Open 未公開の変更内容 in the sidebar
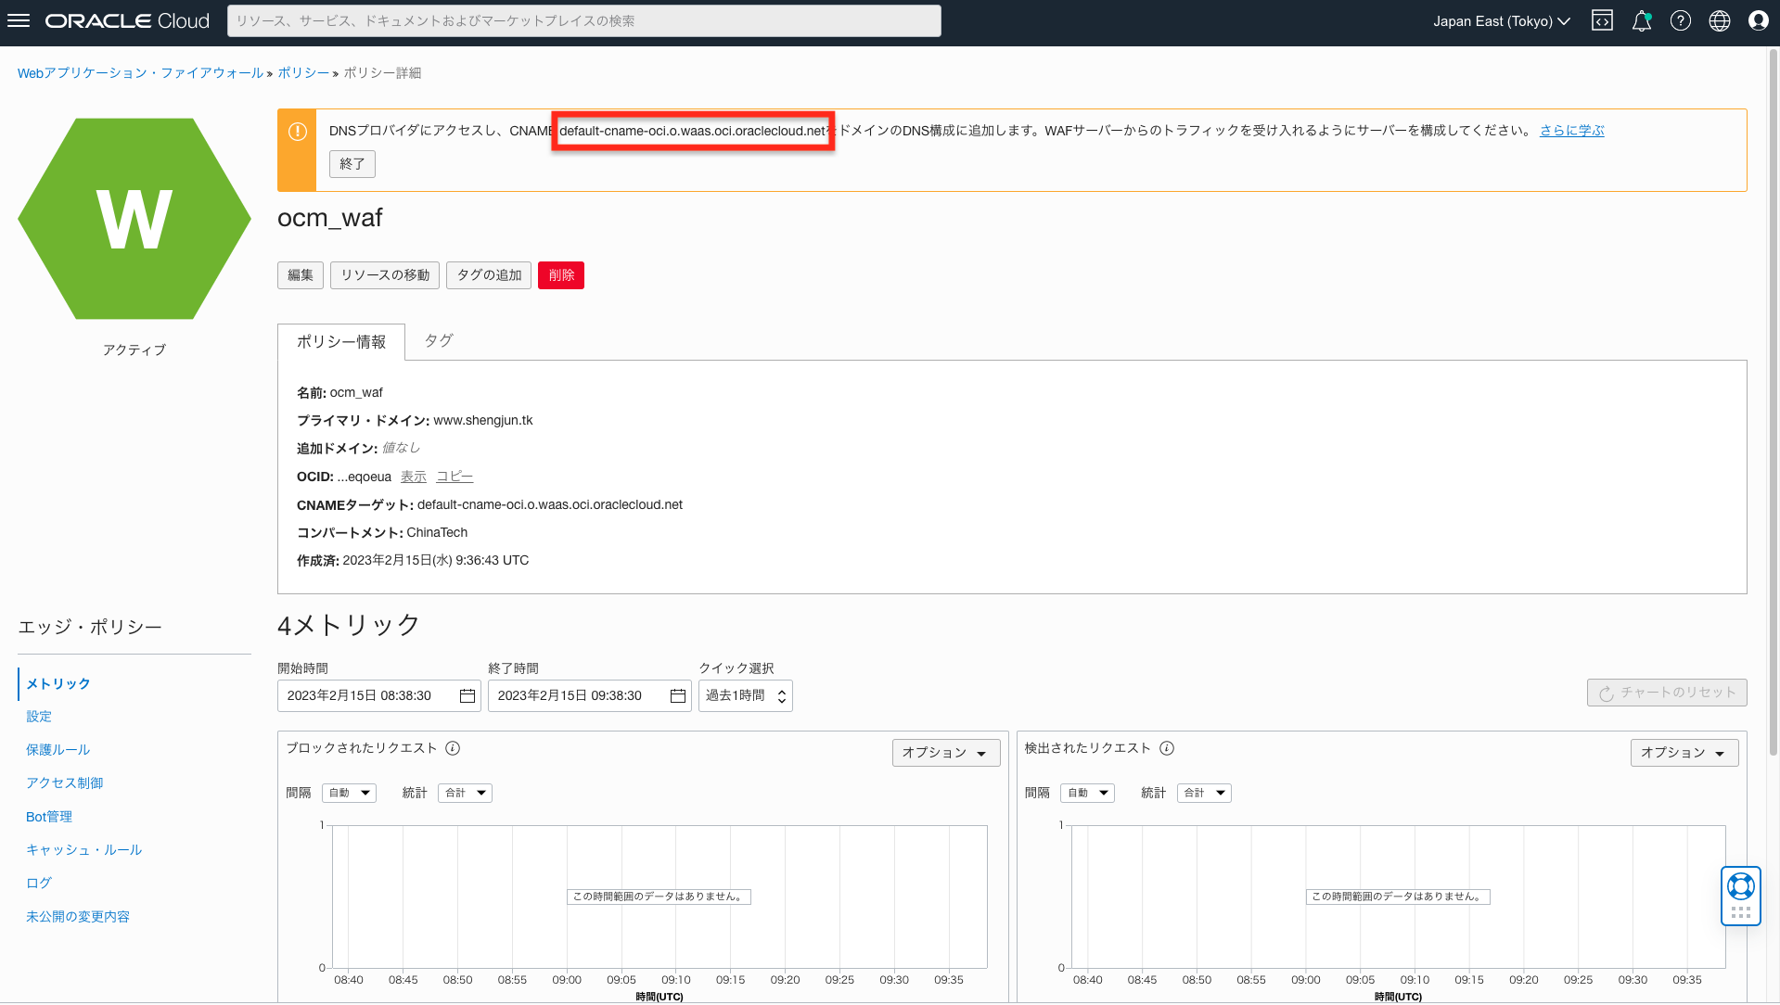This screenshot has width=1780, height=1005. pos(78,917)
